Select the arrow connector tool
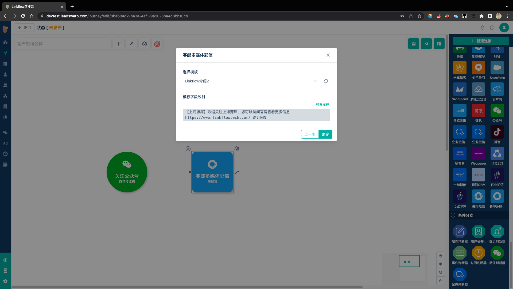The image size is (513, 289). click(x=131, y=44)
